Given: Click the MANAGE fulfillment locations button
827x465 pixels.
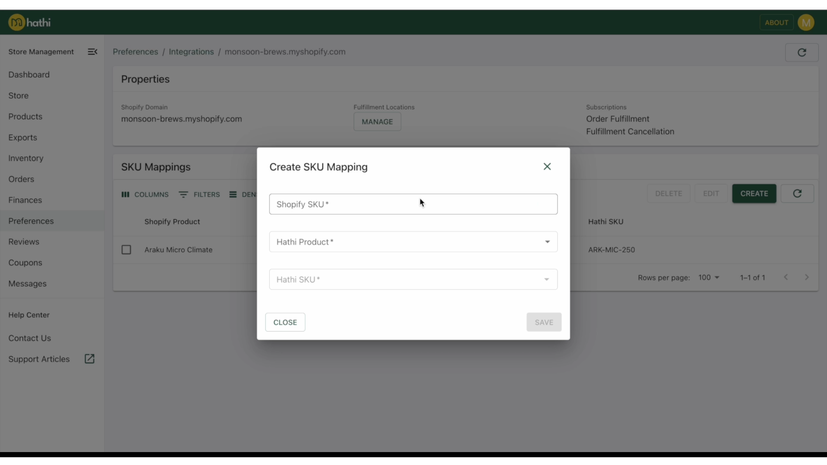Looking at the screenshot, I should [x=377, y=121].
